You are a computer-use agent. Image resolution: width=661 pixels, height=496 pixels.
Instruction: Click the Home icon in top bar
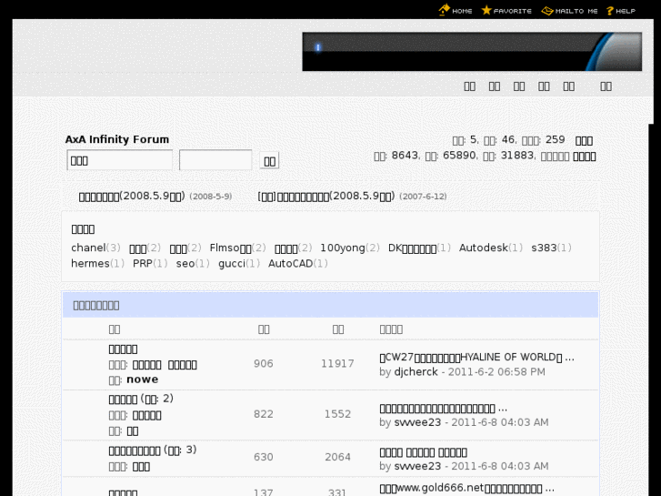coord(445,10)
